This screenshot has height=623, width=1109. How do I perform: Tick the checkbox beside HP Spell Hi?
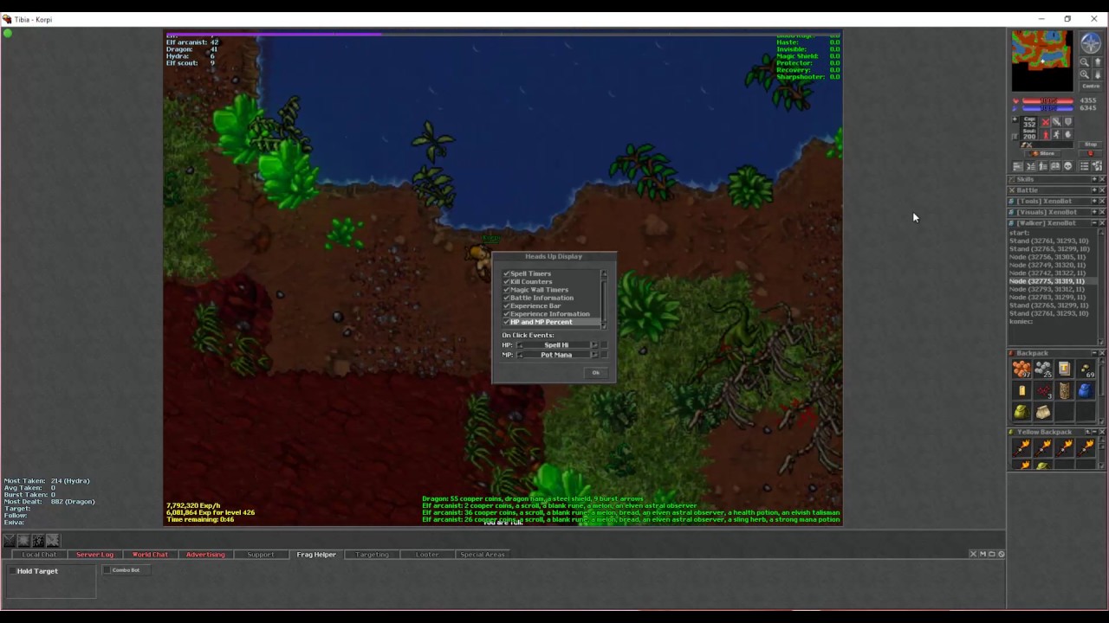tap(604, 345)
